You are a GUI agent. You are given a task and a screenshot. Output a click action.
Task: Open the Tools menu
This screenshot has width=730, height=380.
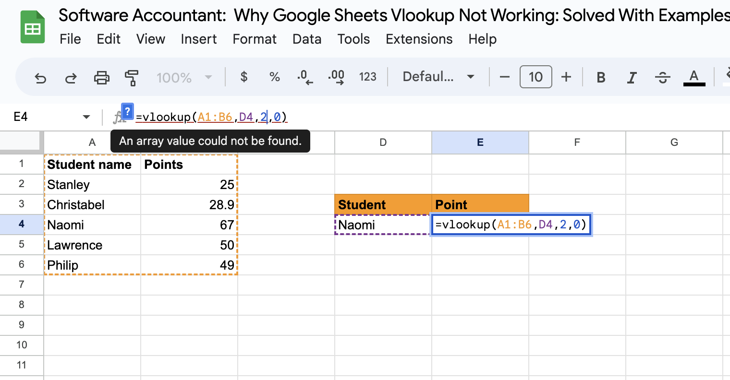(x=353, y=39)
